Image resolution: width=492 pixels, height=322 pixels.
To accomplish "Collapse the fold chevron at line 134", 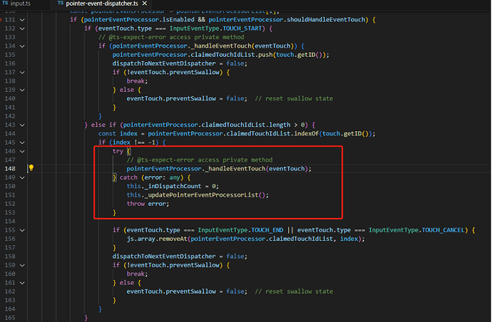I will pos(22,46).
